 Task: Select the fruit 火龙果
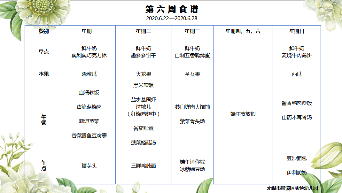tap(143, 74)
